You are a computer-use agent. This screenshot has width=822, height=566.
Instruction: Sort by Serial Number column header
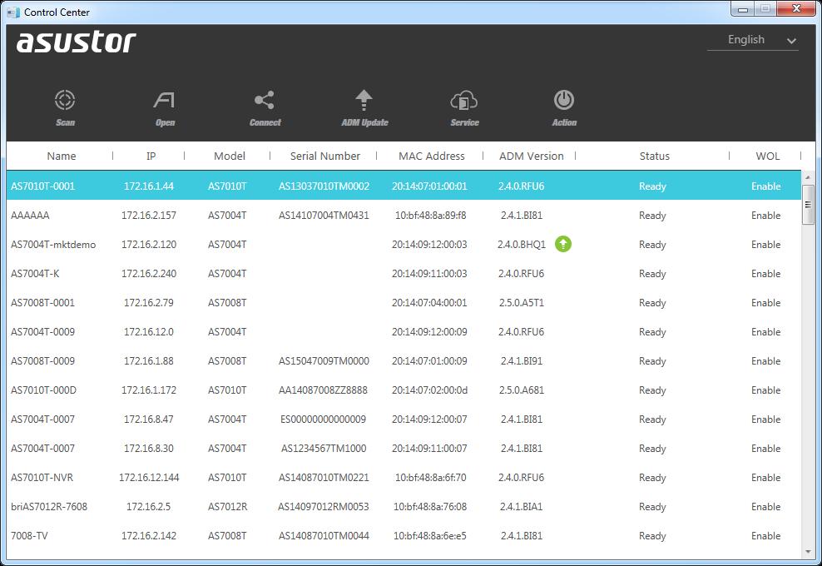pos(325,156)
